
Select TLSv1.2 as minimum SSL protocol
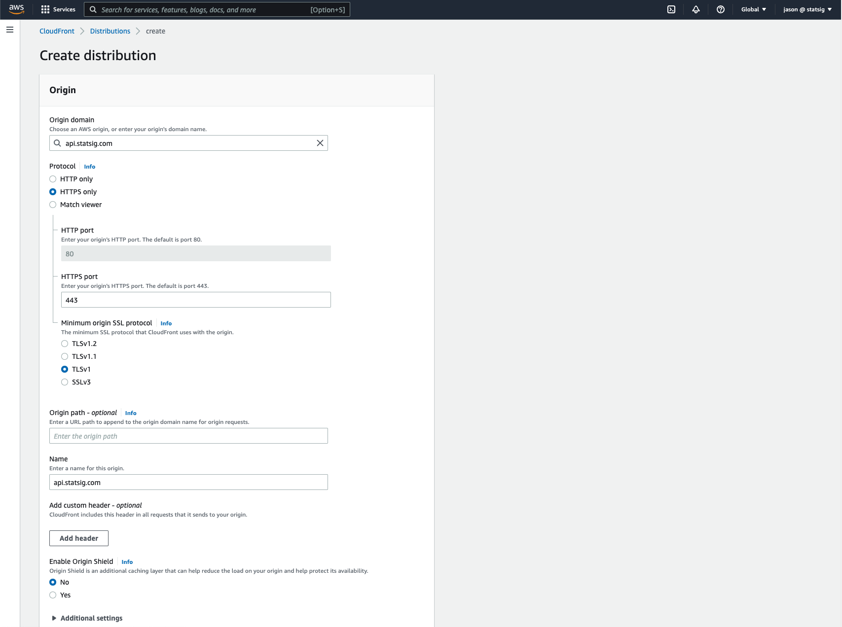pyautogui.click(x=65, y=344)
